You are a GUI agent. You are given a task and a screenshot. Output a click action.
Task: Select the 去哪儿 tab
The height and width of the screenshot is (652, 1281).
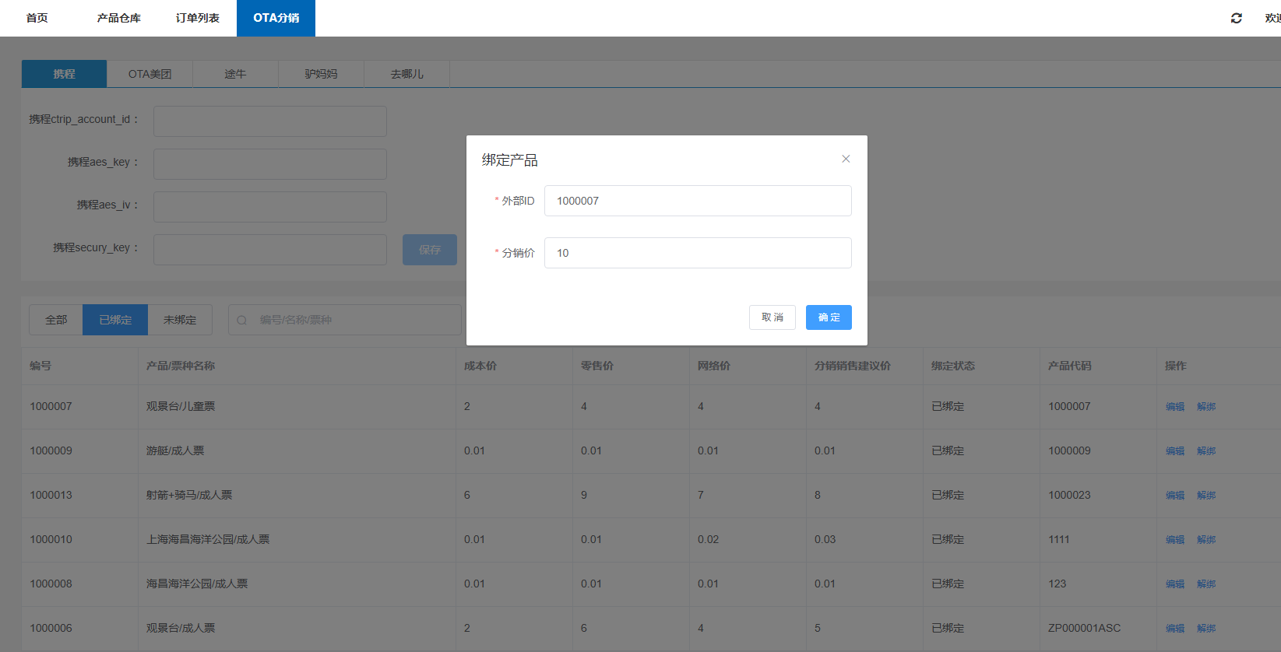click(406, 74)
